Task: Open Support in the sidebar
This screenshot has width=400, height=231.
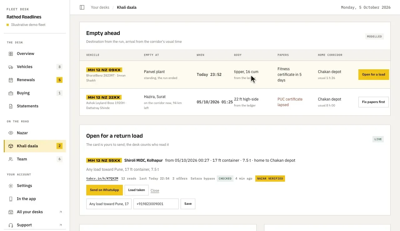Action: coord(35,225)
